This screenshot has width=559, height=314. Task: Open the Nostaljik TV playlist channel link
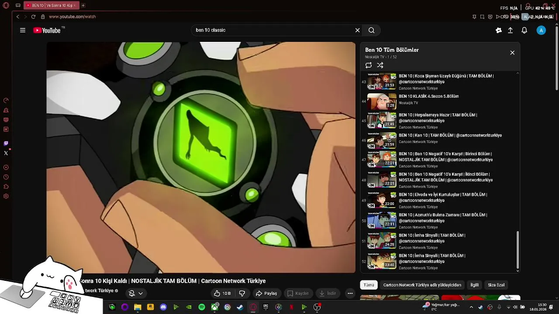375,57
